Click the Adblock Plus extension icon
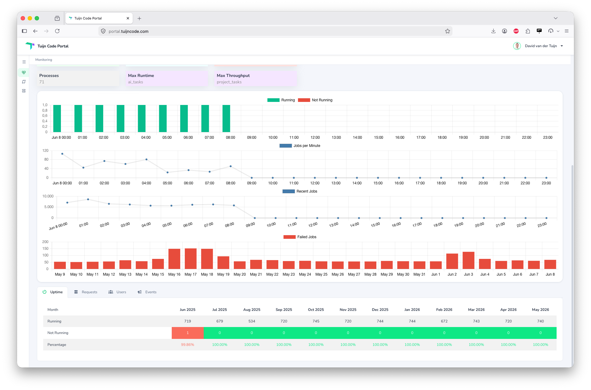591x390 pixels. [516, 31]
